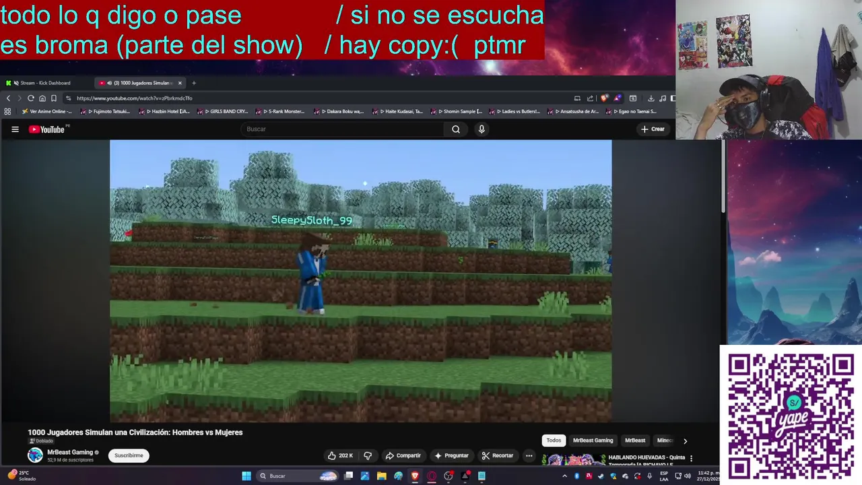Show more chips with right chevron
Image resolution: width=862 pixels, height=485 pixels.
click(685, 441)
